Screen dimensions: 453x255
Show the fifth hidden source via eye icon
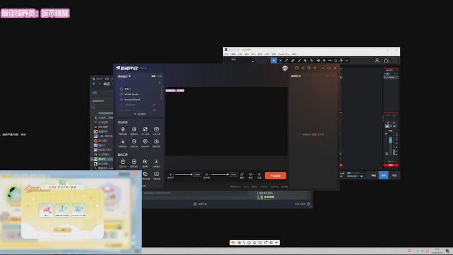pyautogui.click(x=154, y=110)
